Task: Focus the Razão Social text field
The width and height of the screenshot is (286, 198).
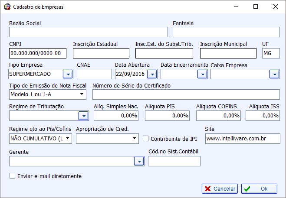Action: click(x=89, y=32)
